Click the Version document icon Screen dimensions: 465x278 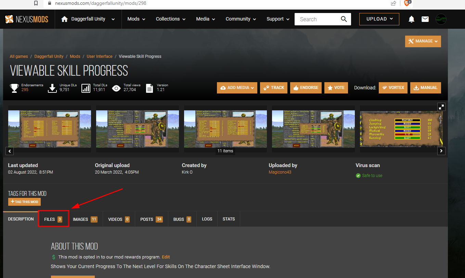(x=150, y=88)
